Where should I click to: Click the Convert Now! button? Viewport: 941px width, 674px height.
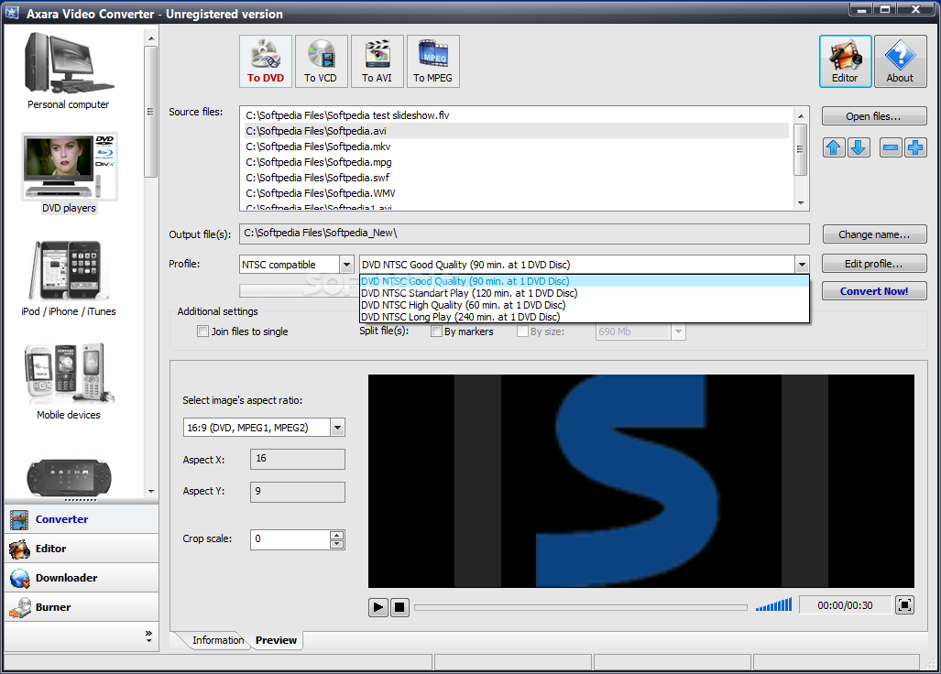874,291
